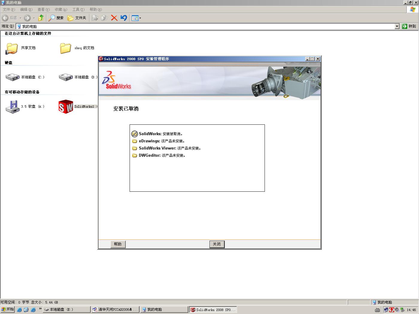The height and width of the screenshot is (314, 419).
Task: Click the status bar free space text
Action: 29,302
